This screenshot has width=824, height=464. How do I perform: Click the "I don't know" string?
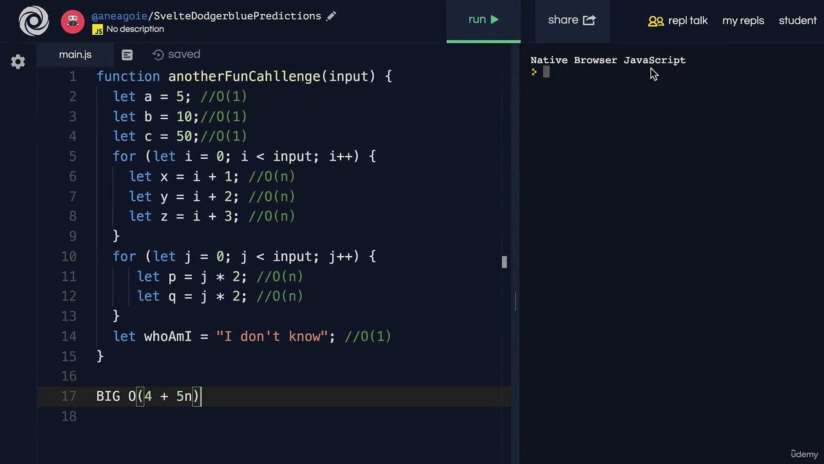272,336
